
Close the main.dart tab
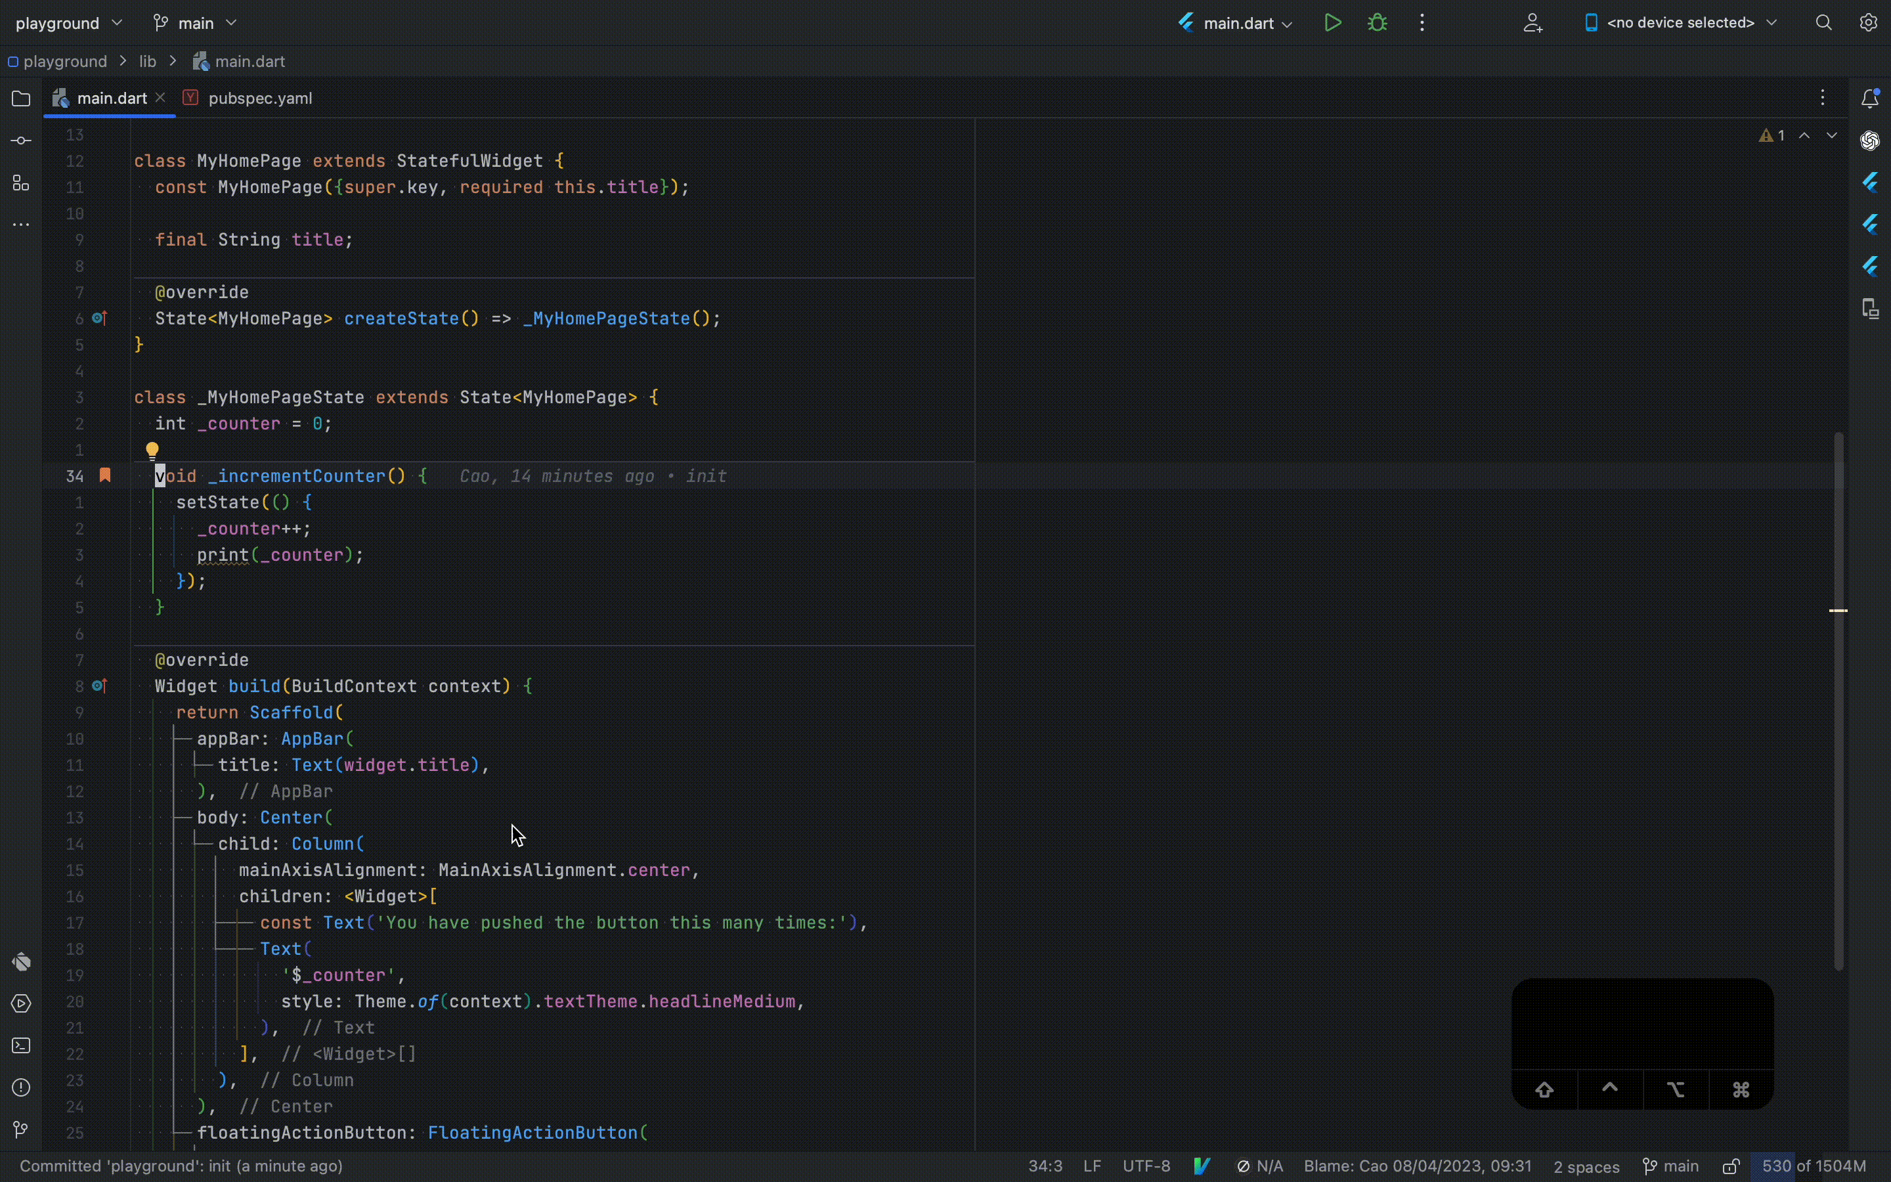(160, 98)
